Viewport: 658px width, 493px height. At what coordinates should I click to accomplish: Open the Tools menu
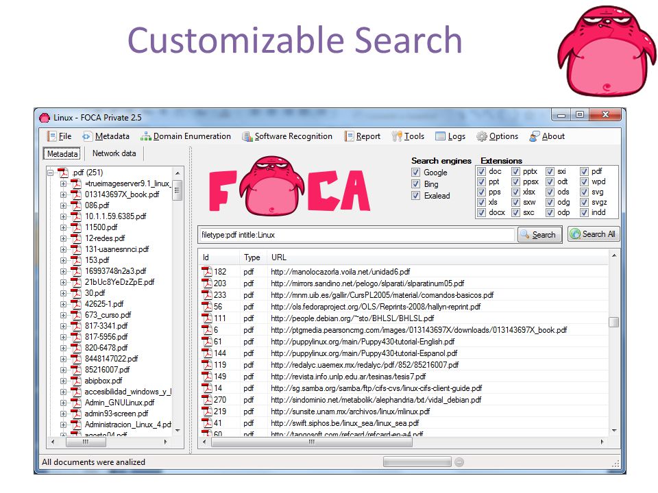[408, 136]
